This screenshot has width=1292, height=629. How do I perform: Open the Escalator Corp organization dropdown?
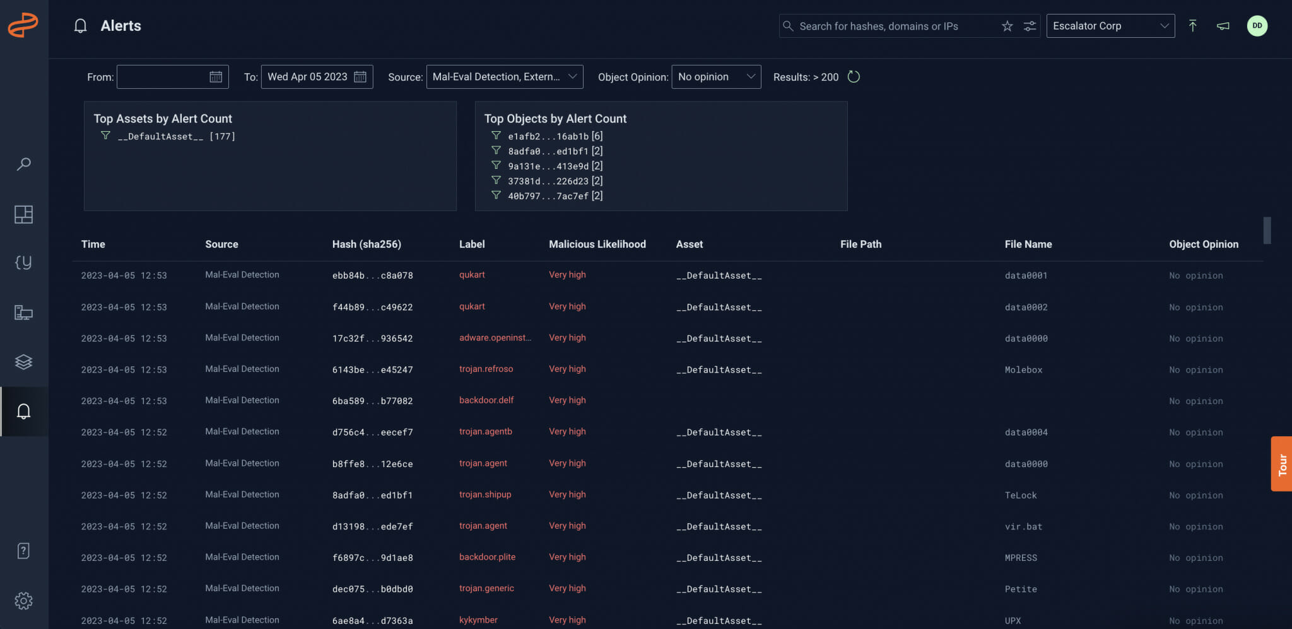[x=1110, y=26]
